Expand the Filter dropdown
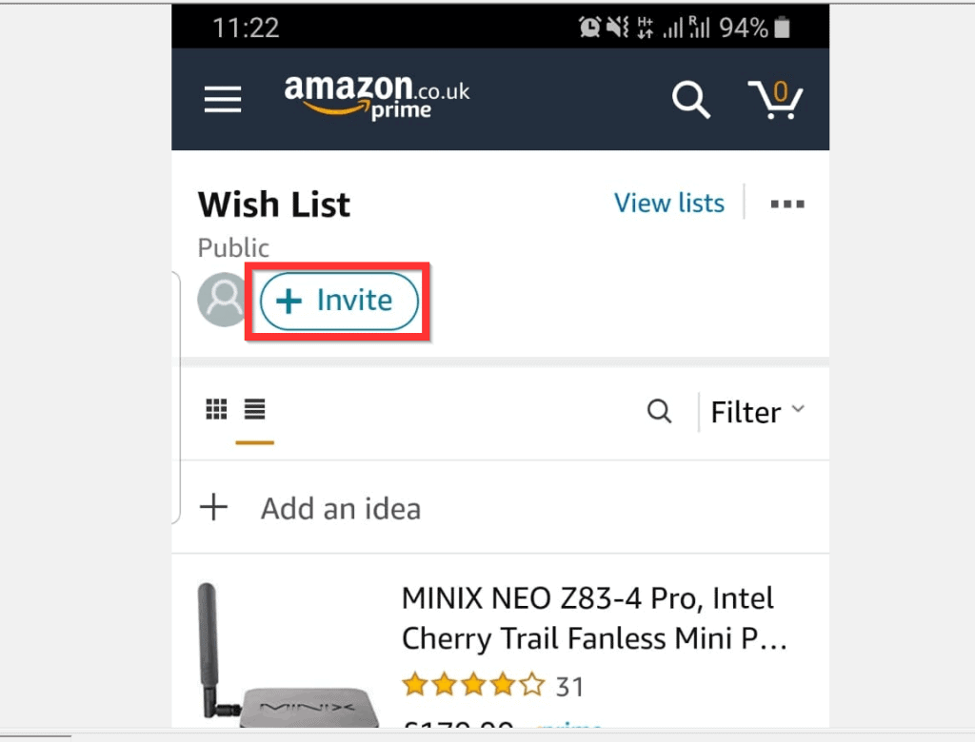 (757, 412)
